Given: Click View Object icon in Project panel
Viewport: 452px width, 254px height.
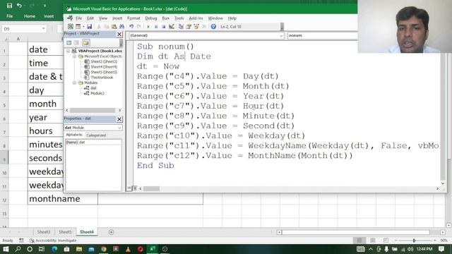Looking at the screenshot, I should (77, 42).
